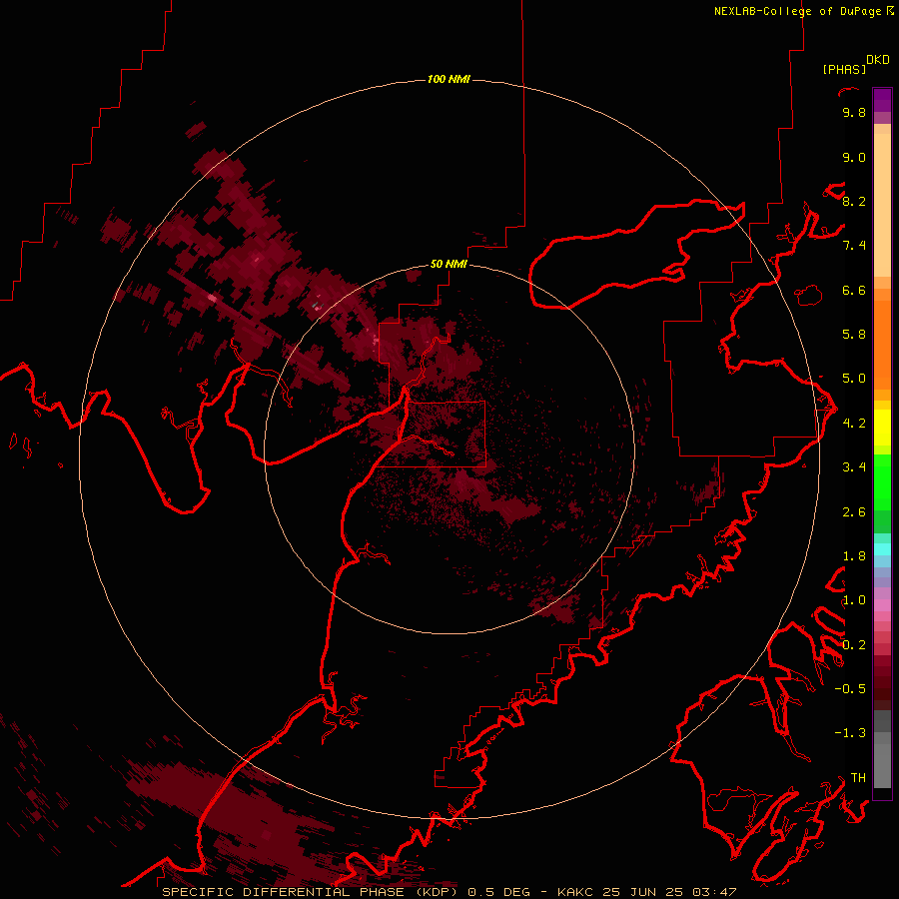
Task: Click the 8.2 value on the color scale
Action: [x=854, y=201]
